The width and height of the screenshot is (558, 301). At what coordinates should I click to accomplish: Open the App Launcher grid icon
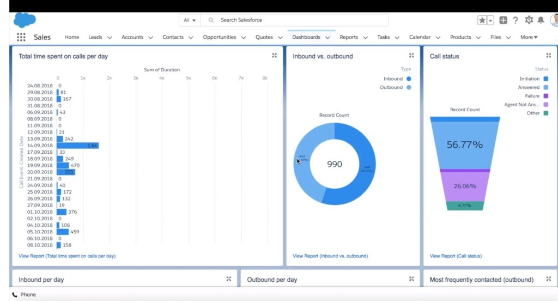[x=21, y=37]
